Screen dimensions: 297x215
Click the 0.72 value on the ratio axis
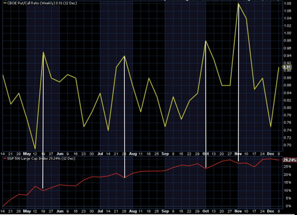287,137
